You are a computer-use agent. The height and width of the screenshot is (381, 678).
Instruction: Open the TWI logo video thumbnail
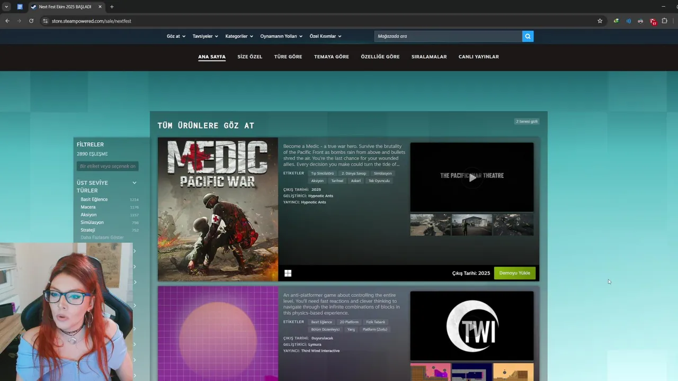[x=472, y=326]
